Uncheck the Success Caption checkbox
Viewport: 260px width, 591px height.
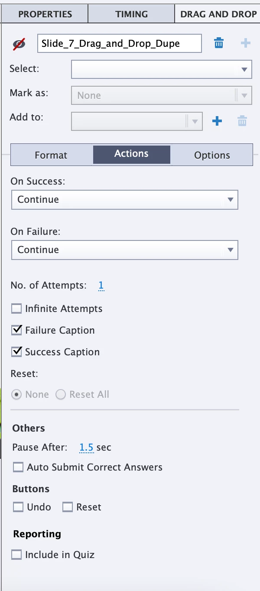click(x=16, y=352)
